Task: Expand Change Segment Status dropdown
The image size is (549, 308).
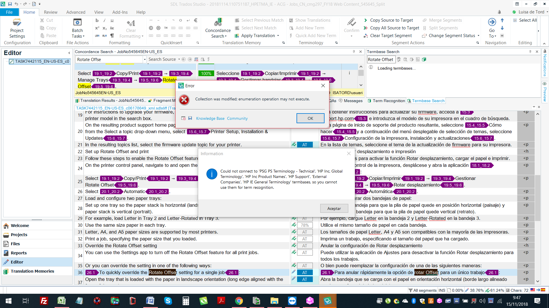Action: 478,36
